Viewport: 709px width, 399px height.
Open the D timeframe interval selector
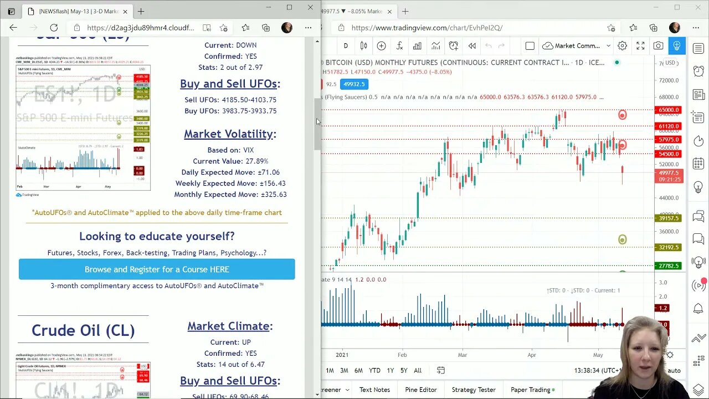click(x=346, y=46)
